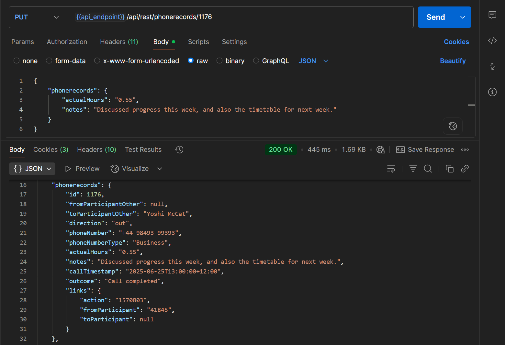Click the "direction" out line in response
The image size is (505, 345).
click(x=99, y=223)
